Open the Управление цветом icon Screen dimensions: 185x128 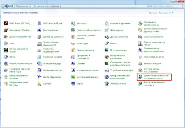[x=39, y=70]
